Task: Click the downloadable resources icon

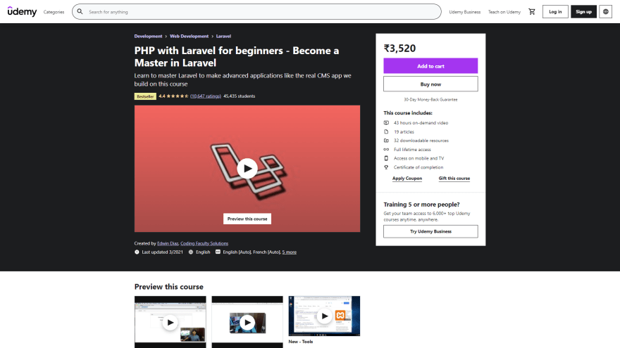Action: (386, 141)
